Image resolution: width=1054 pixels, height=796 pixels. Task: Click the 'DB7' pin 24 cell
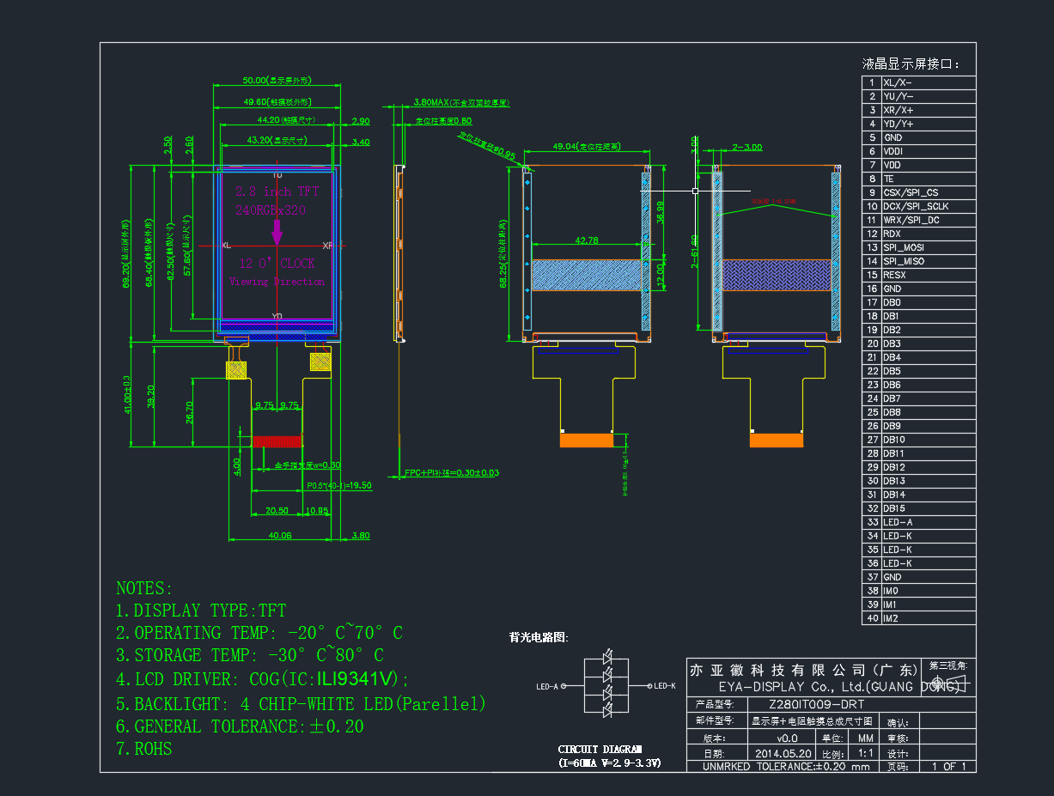coord(929,398)
